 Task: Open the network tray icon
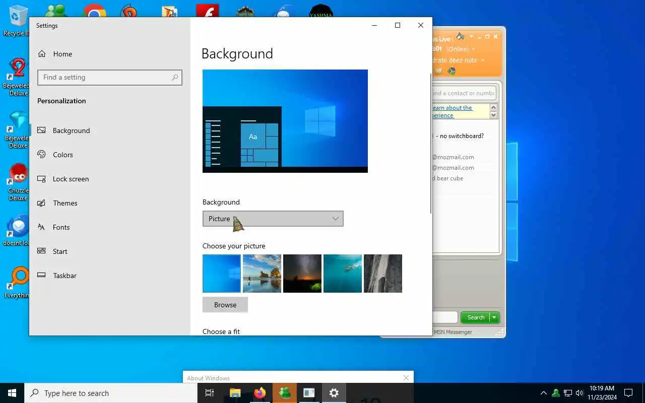[568, 393]
